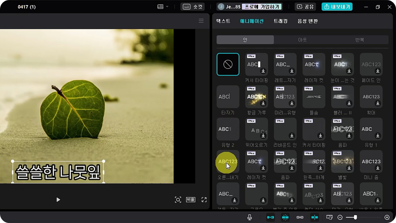Click the 공유 share button
The image size is (396, 223).
[305, 7]
